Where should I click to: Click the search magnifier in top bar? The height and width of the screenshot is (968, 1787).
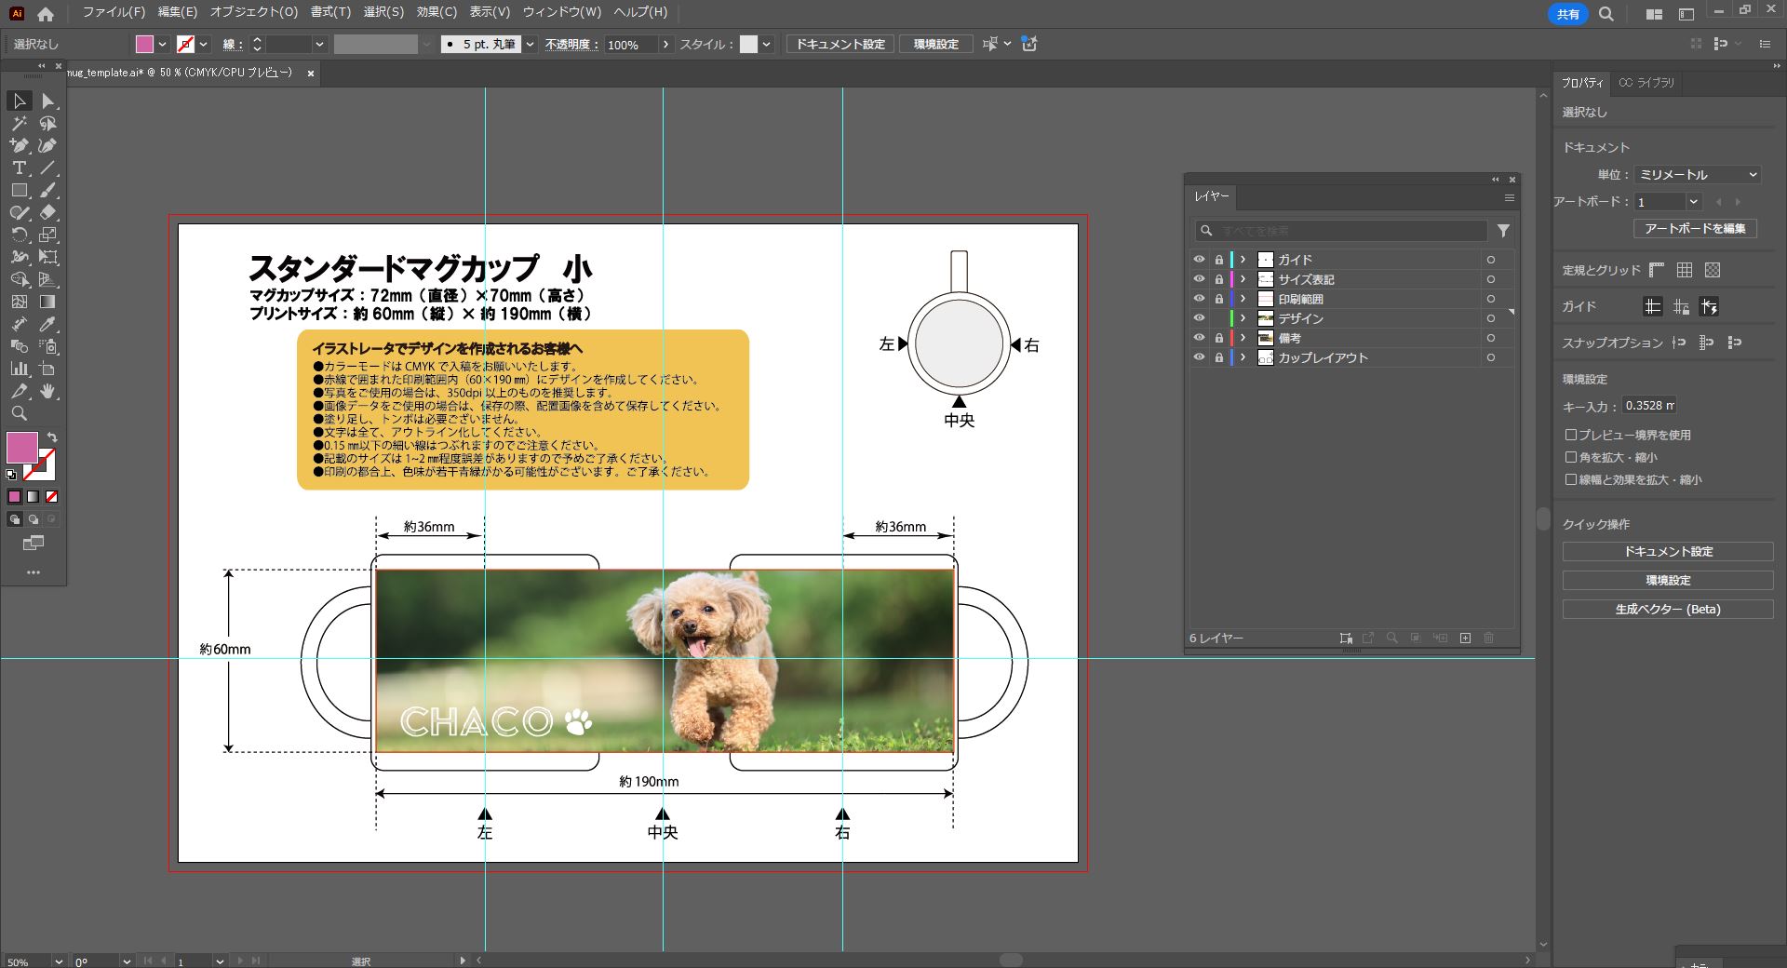coord(1606,14)
